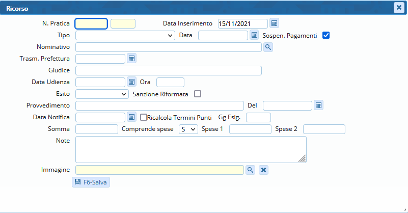The width and height of the screenshot is (408, 213).
Task: Close the Ricorso dialog window
Action: [x=399, y=8]
